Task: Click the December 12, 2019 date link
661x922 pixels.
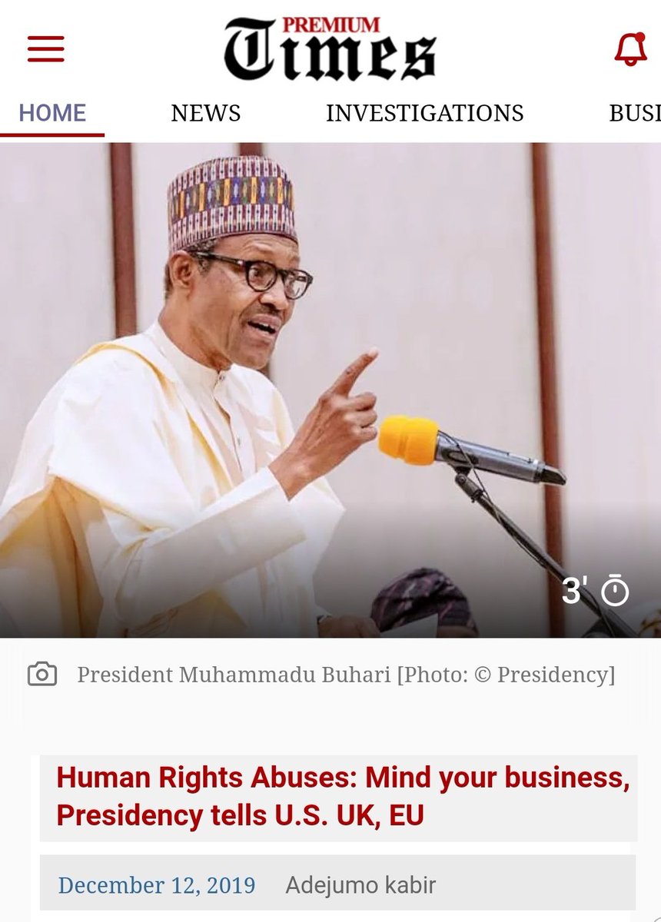Action: 157,885
